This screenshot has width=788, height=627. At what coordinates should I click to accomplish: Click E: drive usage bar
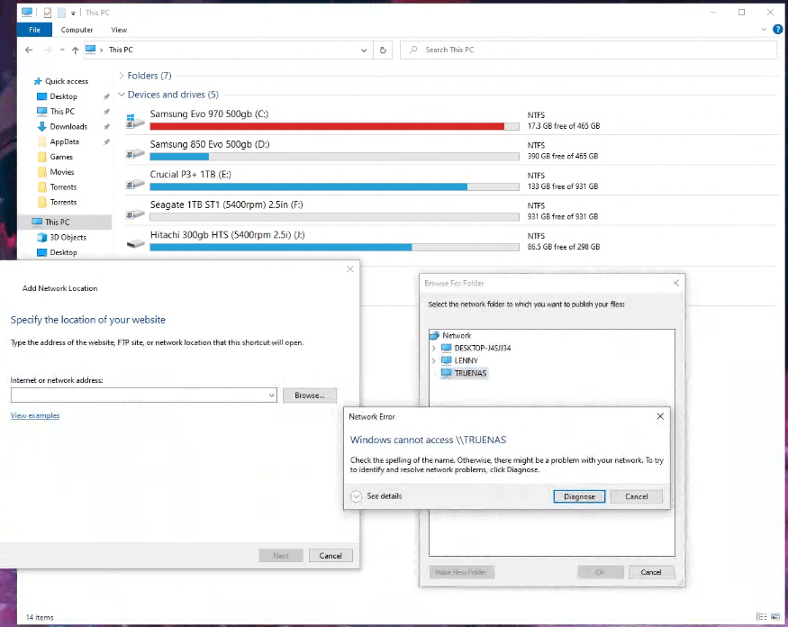pos(334,186)
